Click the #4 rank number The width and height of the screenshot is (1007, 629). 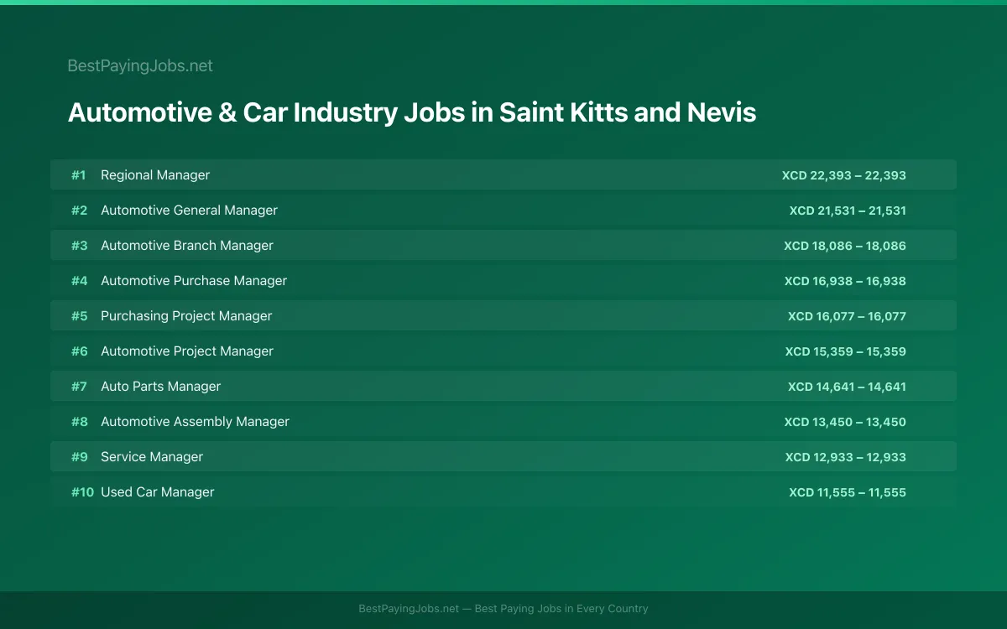pos(79,281)
